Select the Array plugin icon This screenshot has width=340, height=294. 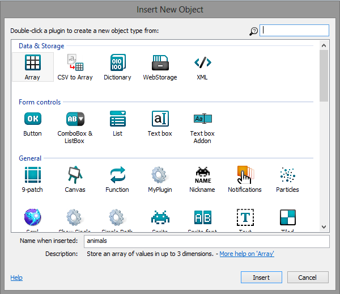[32, 62]
